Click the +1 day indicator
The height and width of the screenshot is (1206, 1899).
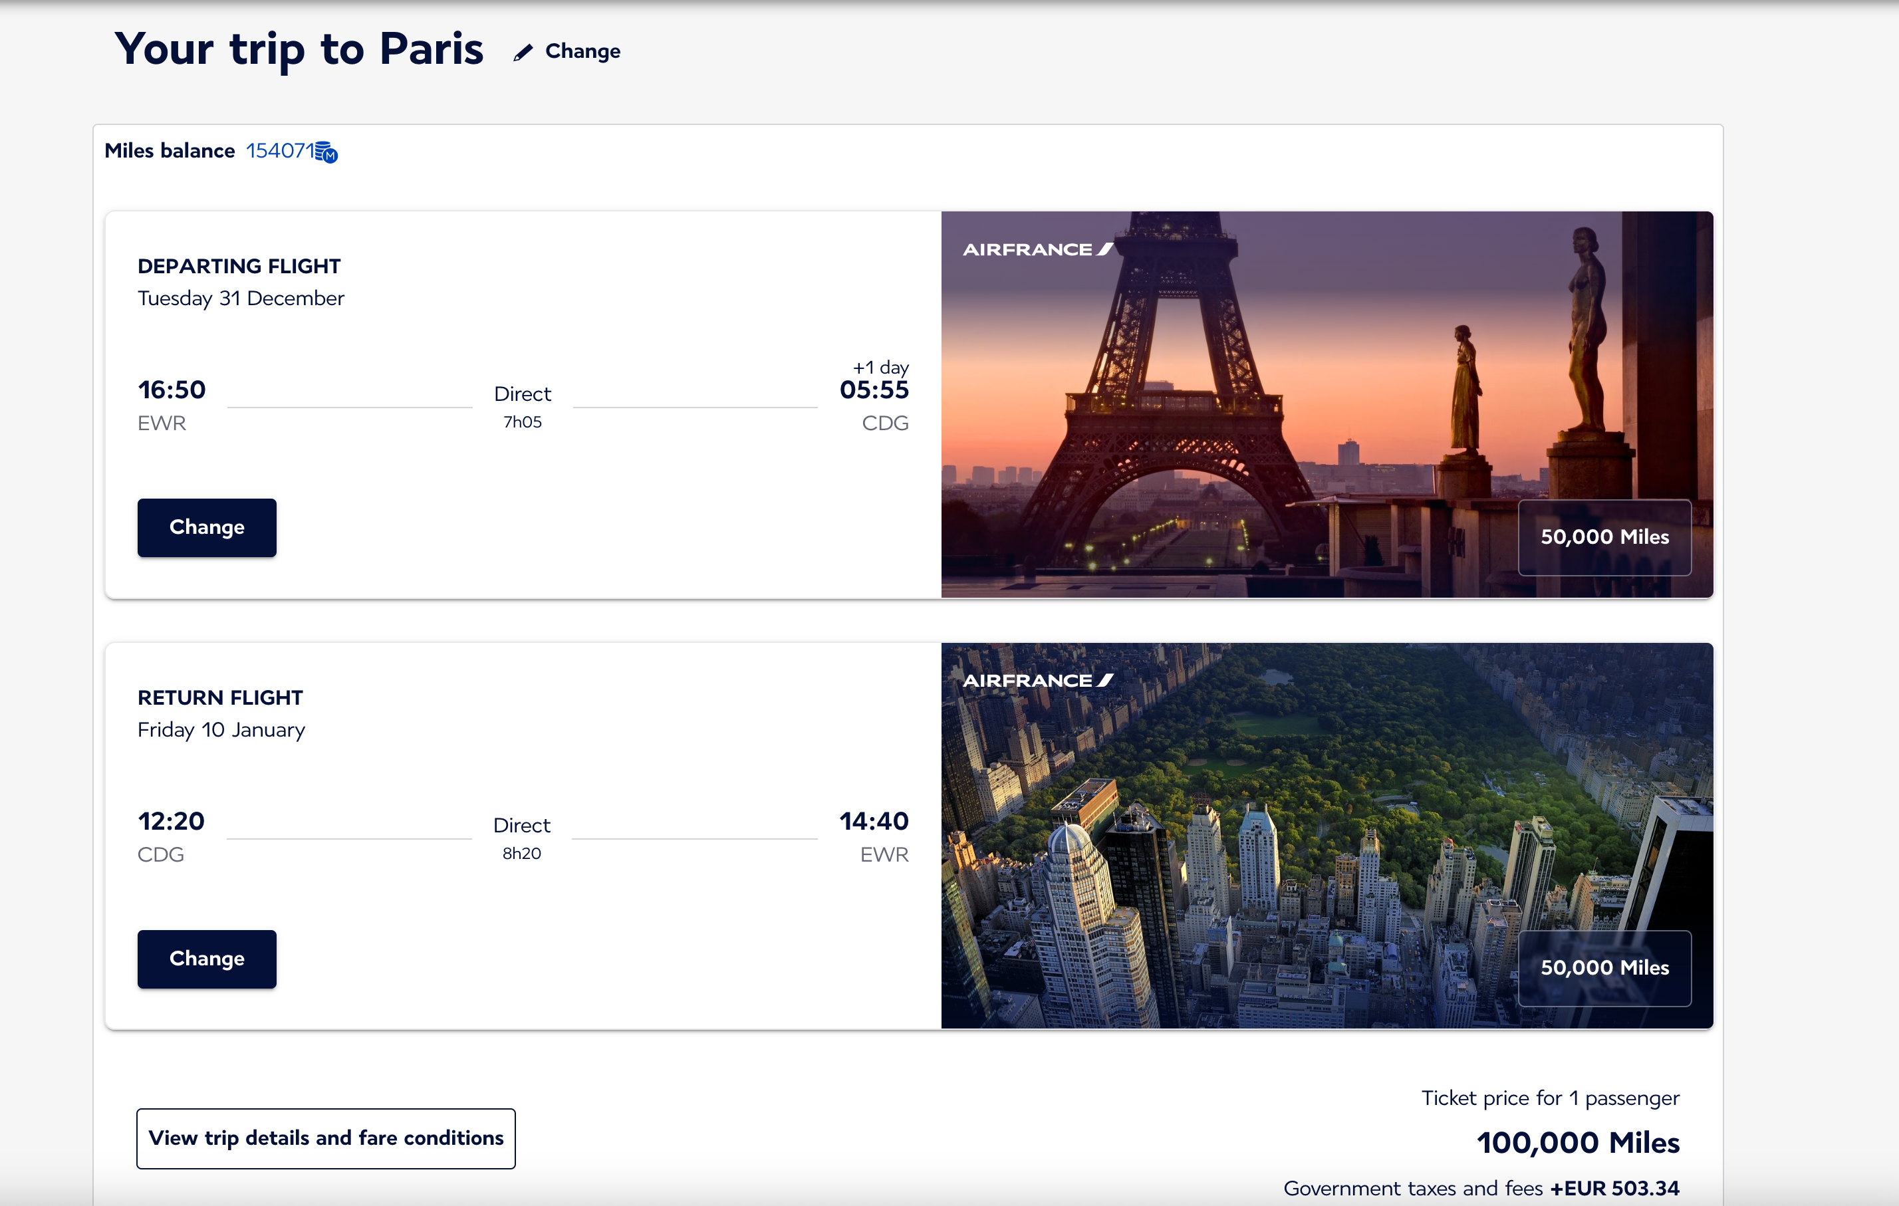click(x=881, y=367)
